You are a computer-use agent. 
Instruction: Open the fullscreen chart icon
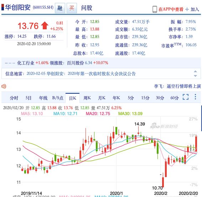pyautogui.click(x=186, y=97)
